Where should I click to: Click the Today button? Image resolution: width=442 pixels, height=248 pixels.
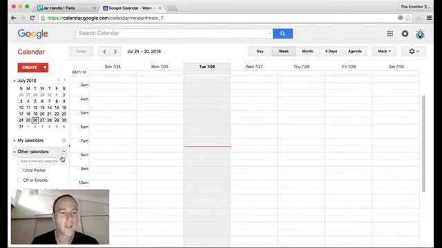pyautogui.click(x=81, y=52)
